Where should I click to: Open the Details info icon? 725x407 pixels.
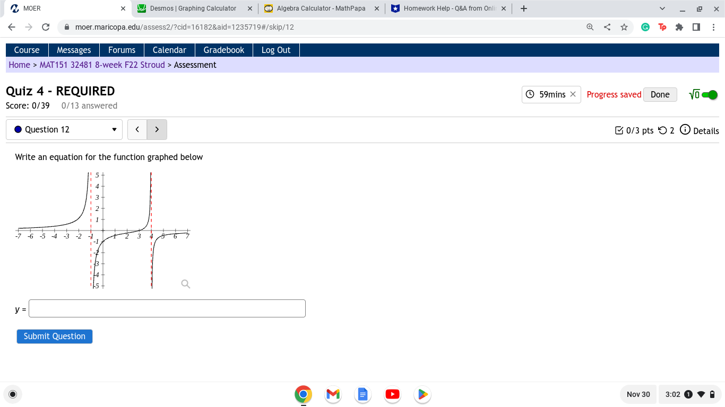pos(685,130)
